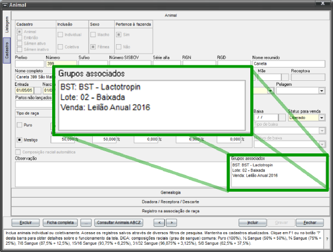Click the Observação text area
Viewport: 333px width, 252px height.
(x=121, y=174)
